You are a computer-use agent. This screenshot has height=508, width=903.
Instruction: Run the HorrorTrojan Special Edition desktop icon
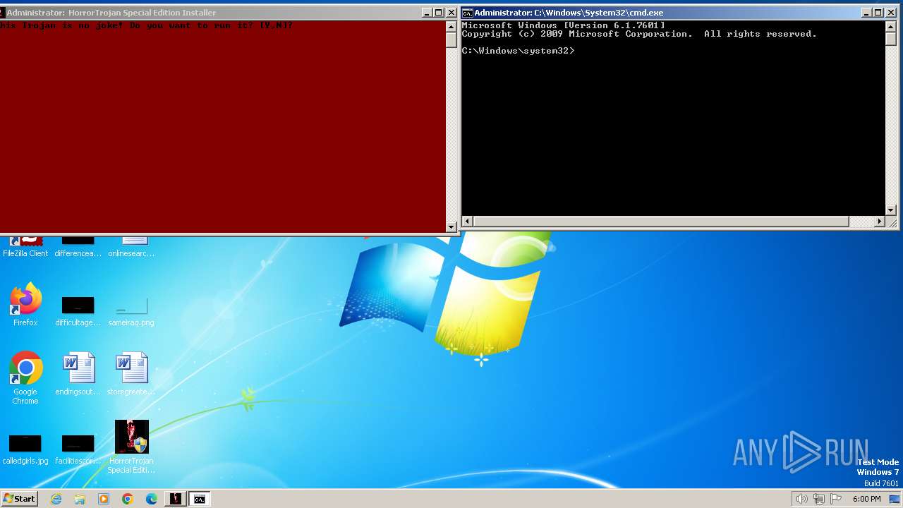click(131, 447)
